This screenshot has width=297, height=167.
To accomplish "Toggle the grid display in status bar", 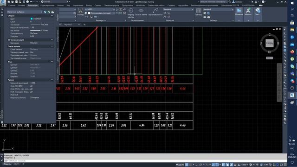I will pyautogui.click(x=187, y=165).
